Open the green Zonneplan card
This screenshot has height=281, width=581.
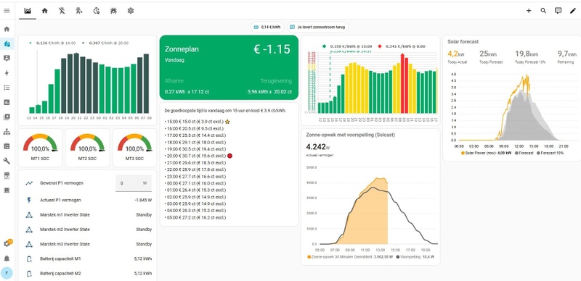[229, 67]
